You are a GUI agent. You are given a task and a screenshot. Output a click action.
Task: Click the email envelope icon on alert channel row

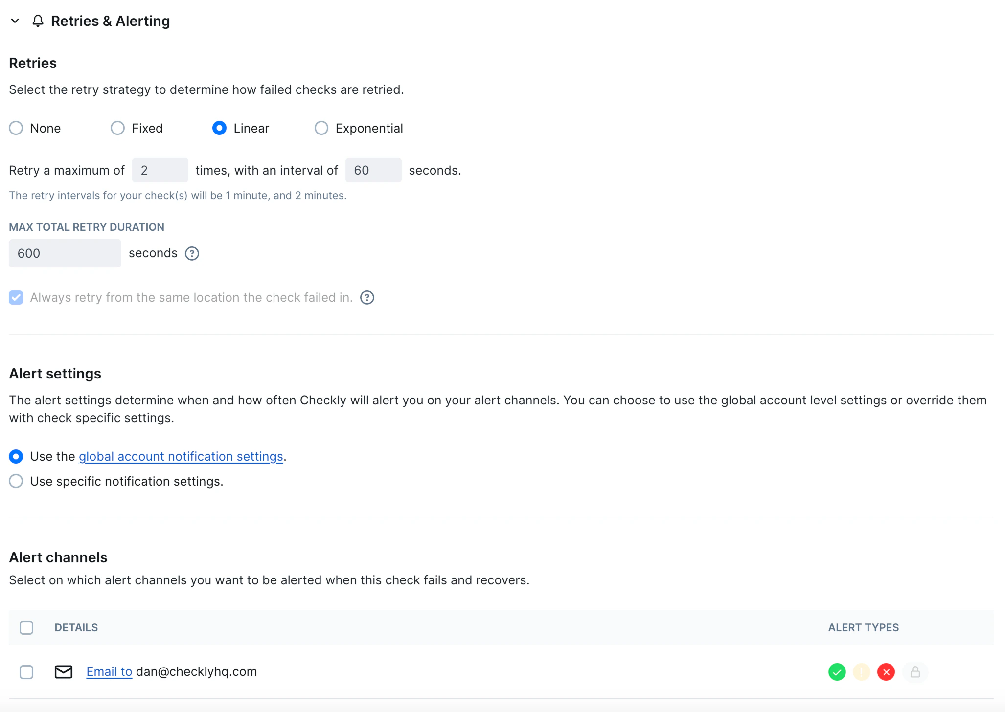coord(64,672)
